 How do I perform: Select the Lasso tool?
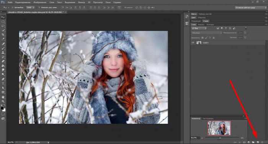coord(3,26)
